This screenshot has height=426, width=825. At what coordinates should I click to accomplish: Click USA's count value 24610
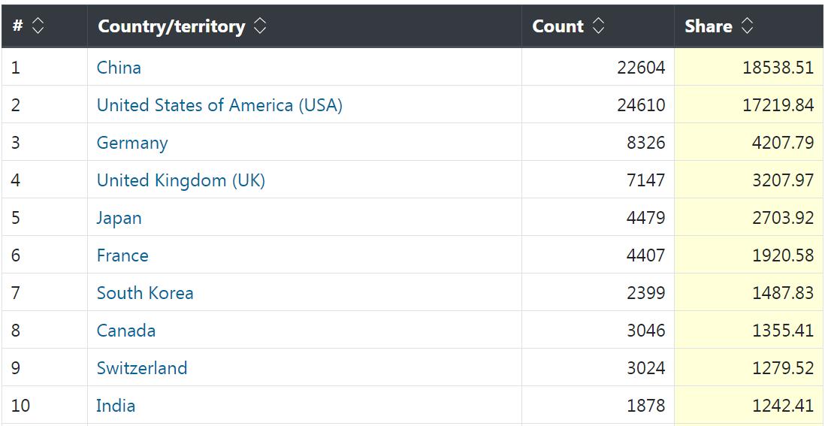click(x=641, y=105)
